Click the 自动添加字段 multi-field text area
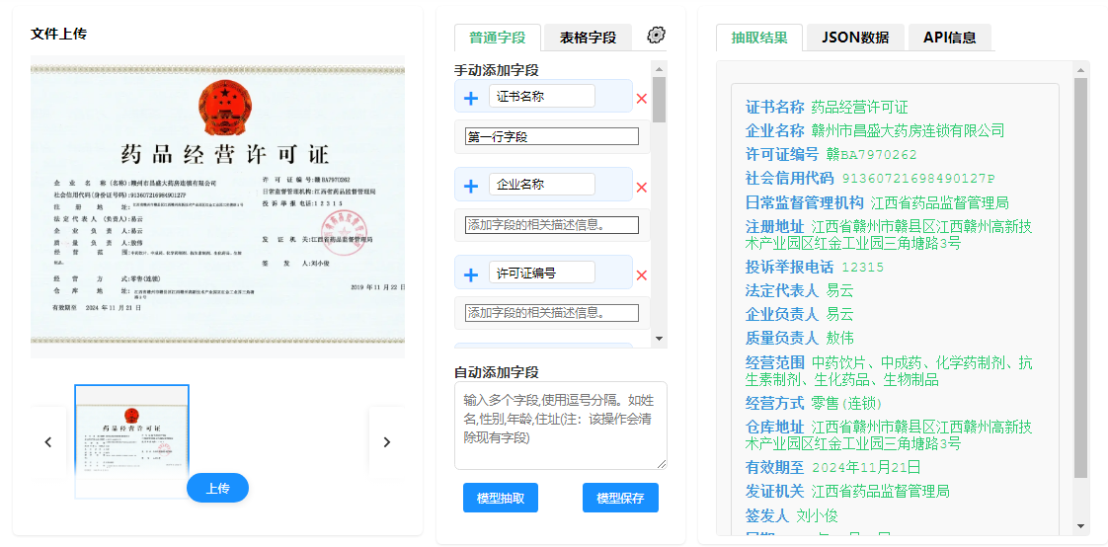Viewport: 1108px width, 547px height. coord(560,425)
